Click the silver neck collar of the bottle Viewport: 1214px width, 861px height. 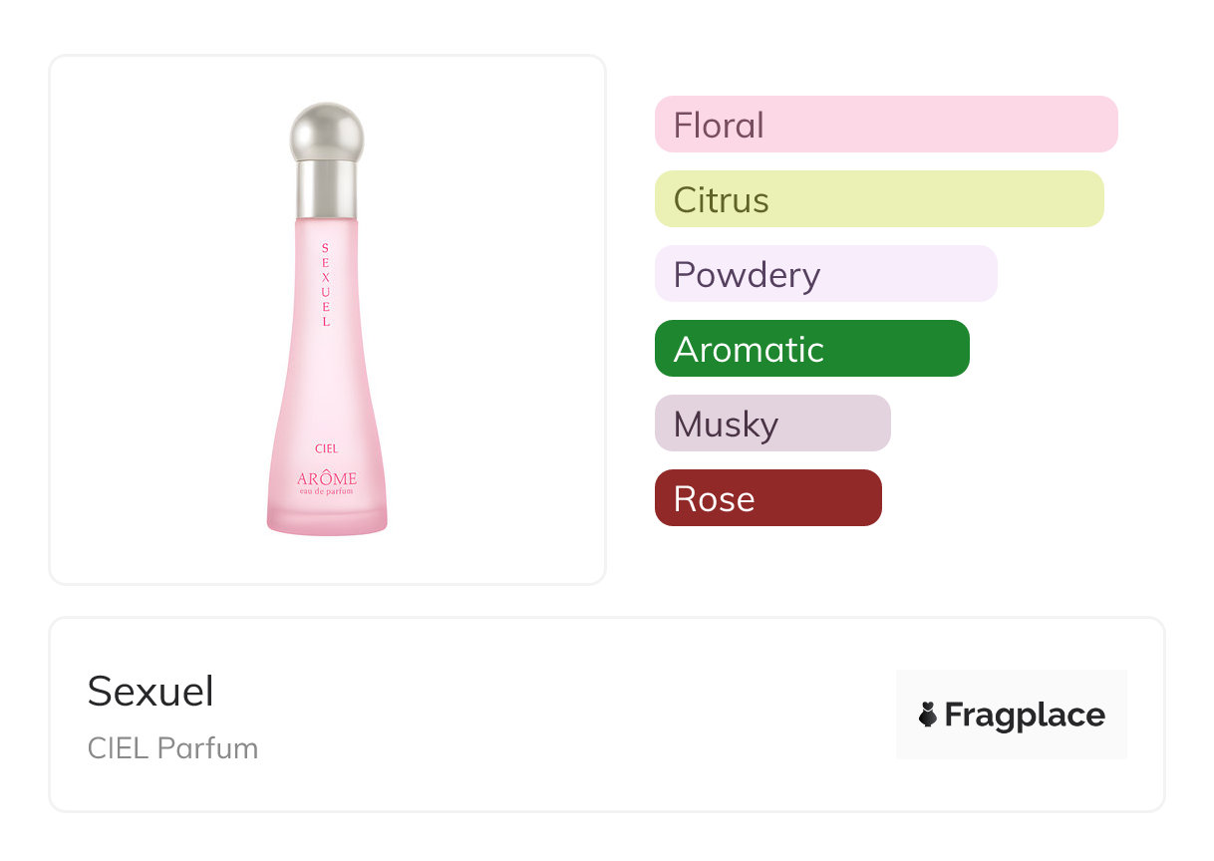[327, 189]
